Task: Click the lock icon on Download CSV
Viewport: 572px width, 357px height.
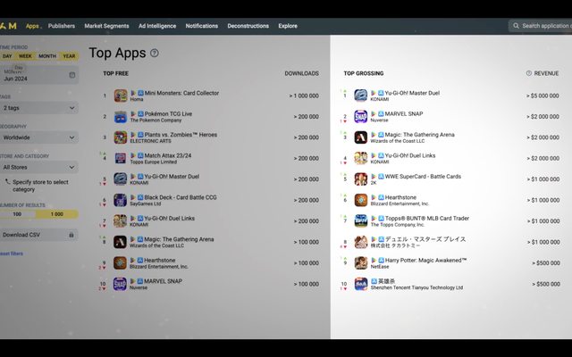Action: pos(71,235)
